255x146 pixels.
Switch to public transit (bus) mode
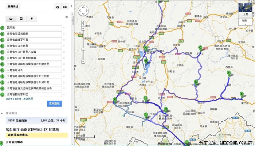[x=21, y=19]
